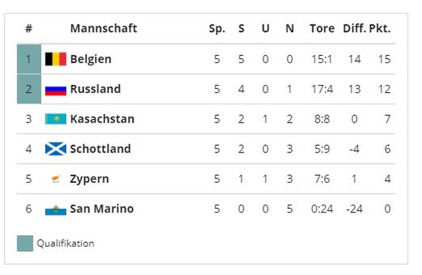Click the Kazakhstan flag icon
Screen dimensions: 422x275
55,119
